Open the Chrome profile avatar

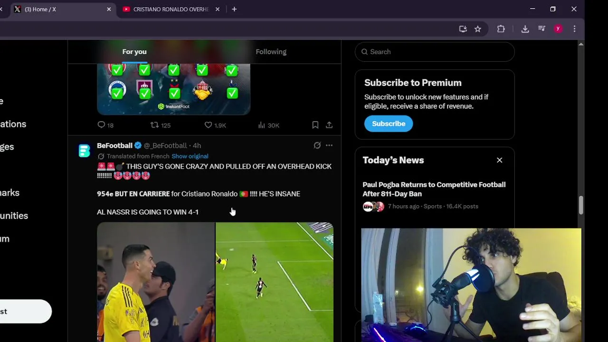click(x=558, y=29)
